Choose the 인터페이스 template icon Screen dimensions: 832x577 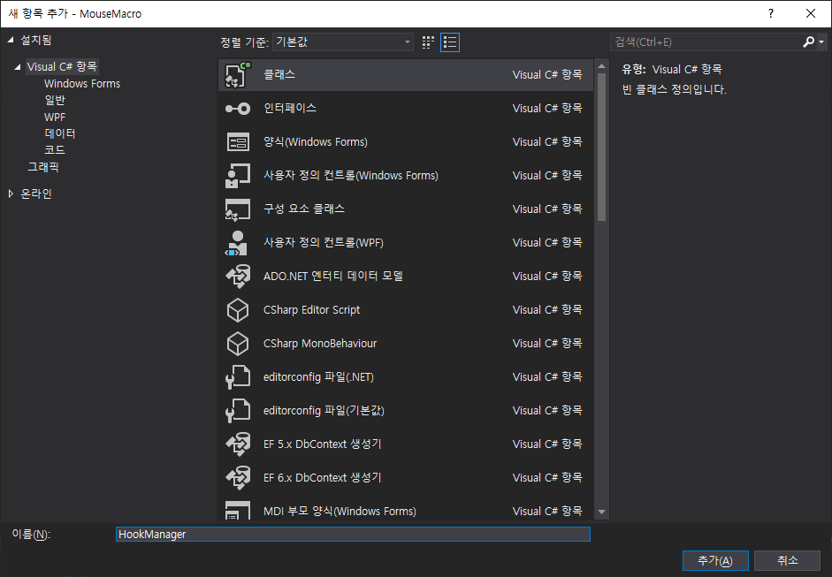(237, 109)
